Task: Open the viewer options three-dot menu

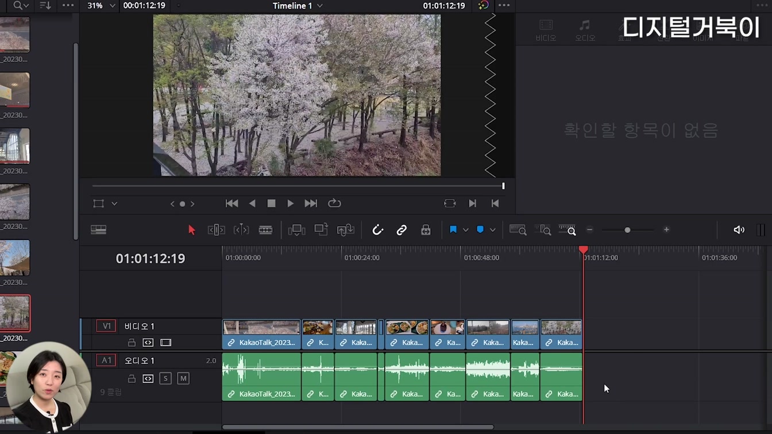Action: point(504,5)
